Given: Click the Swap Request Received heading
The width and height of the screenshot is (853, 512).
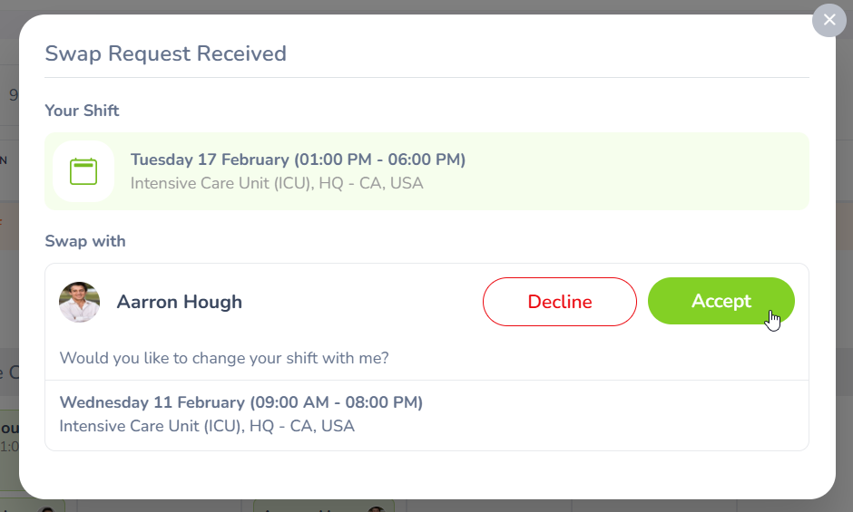Looking at the screenshot, I should (165, 53).
